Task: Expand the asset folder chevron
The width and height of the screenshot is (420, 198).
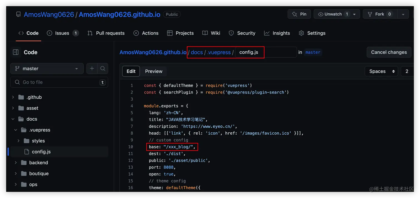Action: point(13,108)
